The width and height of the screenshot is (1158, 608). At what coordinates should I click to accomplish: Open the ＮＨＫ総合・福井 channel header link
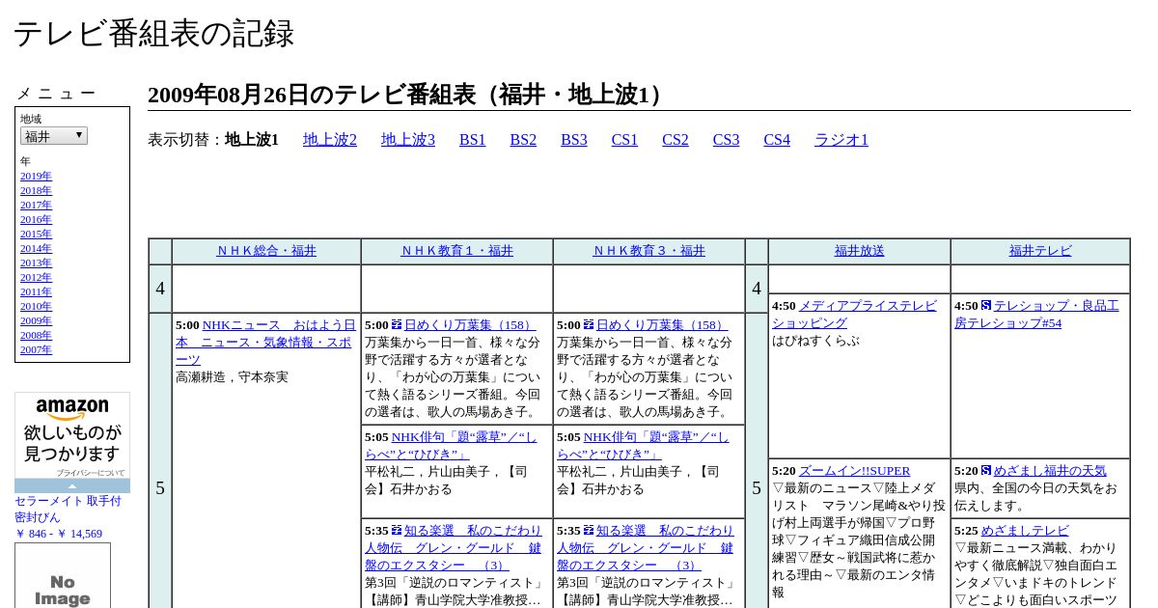pos(266,251)
